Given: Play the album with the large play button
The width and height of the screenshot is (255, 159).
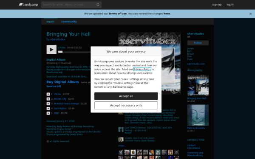Looking at the screenshot, I should [x=51, y=50].
